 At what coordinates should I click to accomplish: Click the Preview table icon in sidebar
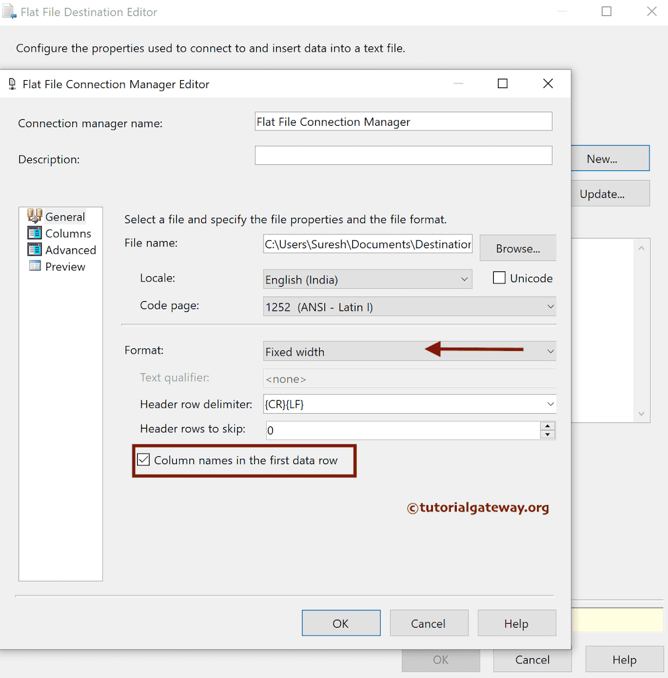(x=34, y=266)
